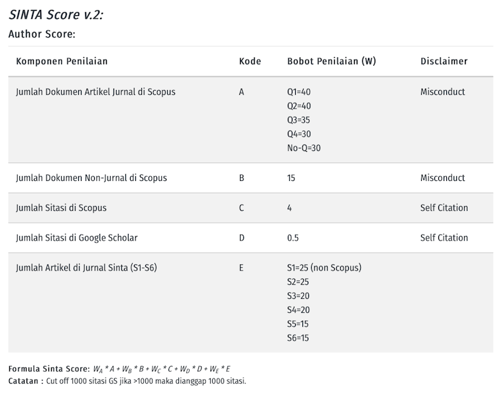This screenshot has height=393, width=500.
Task: Click the Bobot Penilaian (W) column header
Action: pos(332,62)
